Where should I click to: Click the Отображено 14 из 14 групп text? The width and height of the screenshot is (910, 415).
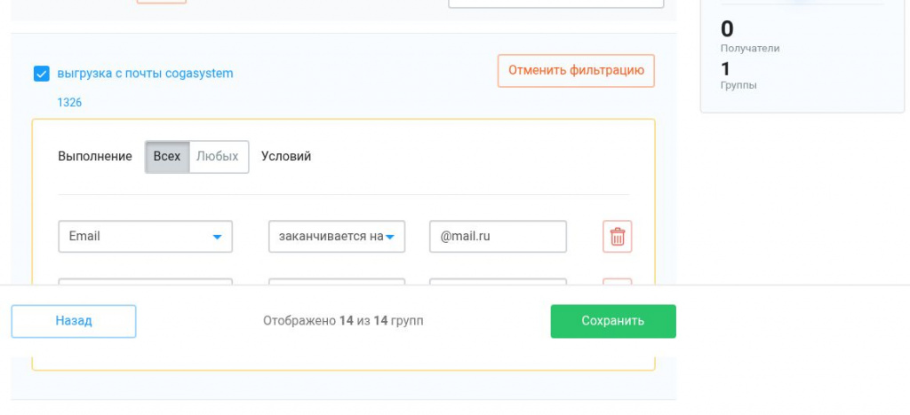tap(343, 321)
